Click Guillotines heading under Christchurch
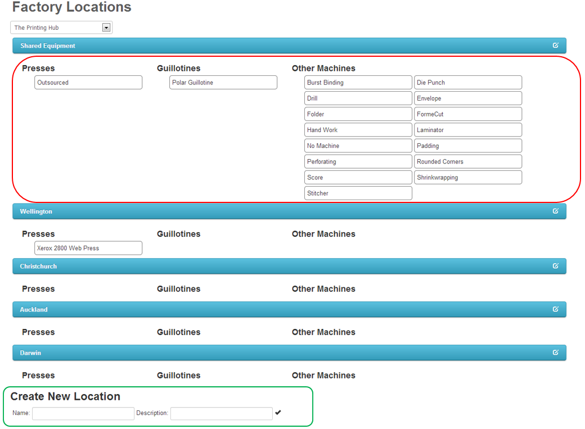This screenshot has height=429, width=585. [179, 289]
